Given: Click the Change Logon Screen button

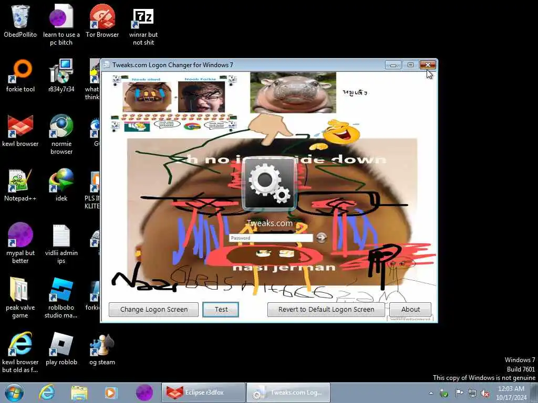Looking at the screenshot, I should (153, 310).
